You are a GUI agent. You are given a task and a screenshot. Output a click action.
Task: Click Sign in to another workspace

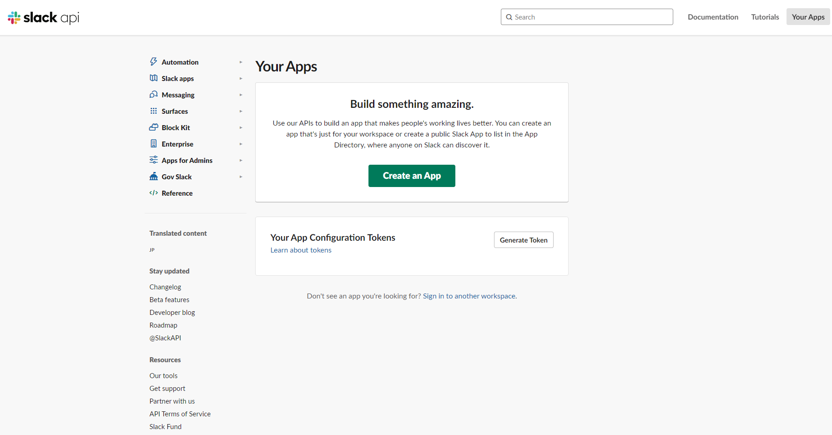(469, 296)
